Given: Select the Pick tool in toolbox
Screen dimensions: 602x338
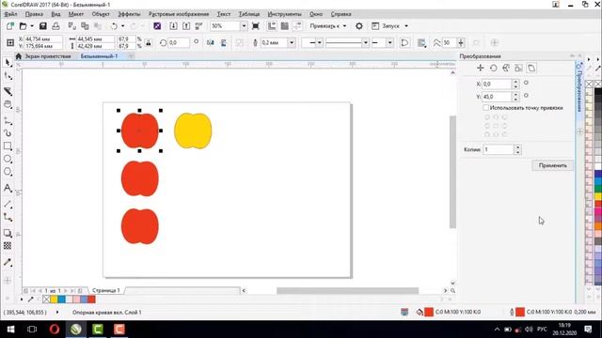Looking at the screenshot, I should tap(8, 63).
